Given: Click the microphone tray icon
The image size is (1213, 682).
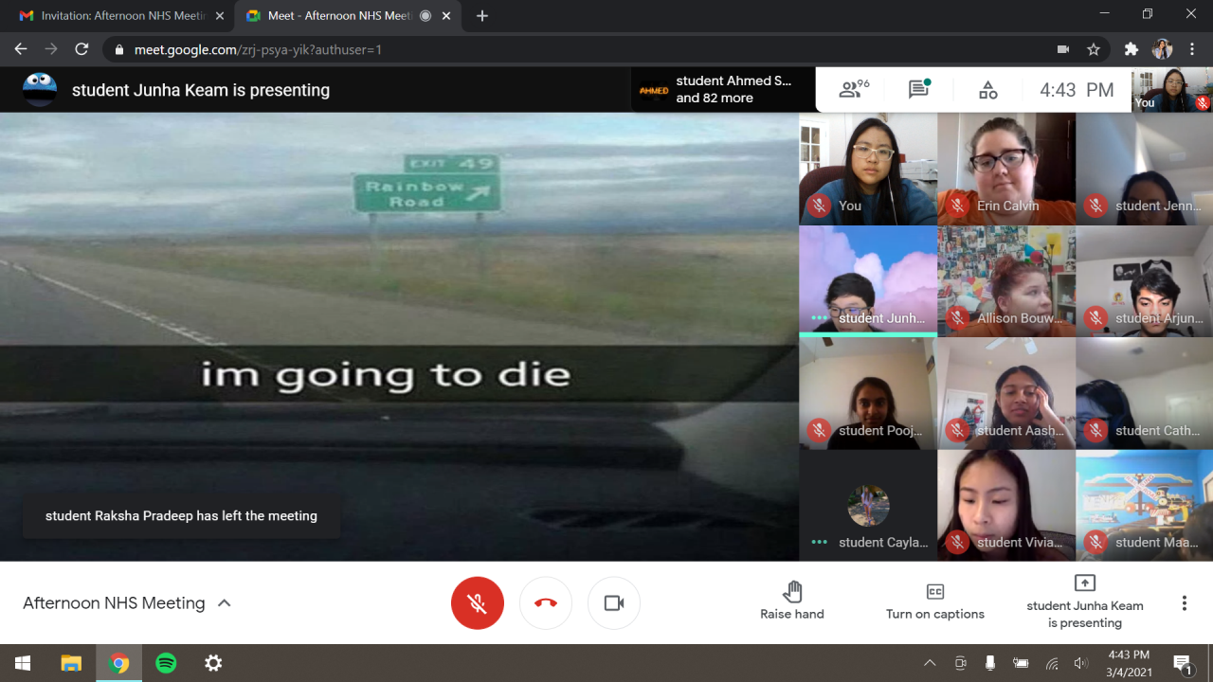Looking at the screenshot, I should 990,663.
